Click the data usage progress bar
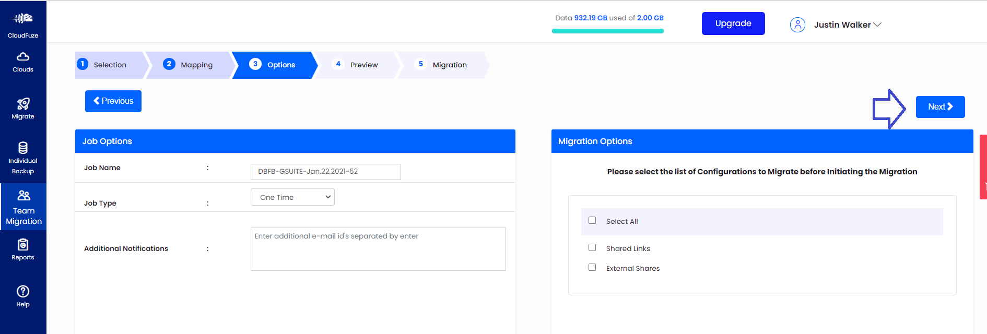The image size is (987, 334). 608,31
